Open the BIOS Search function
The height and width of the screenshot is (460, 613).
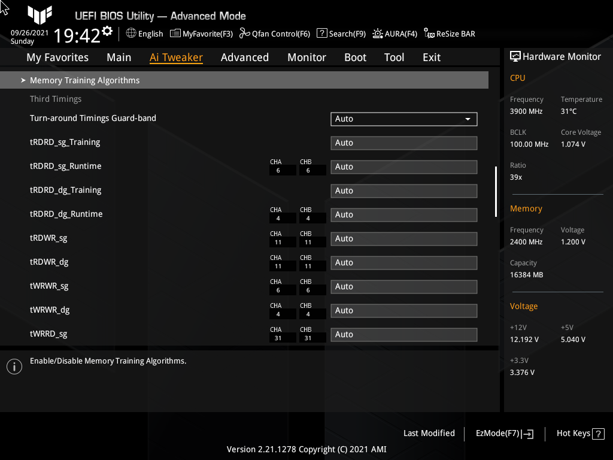coord(341,34)
